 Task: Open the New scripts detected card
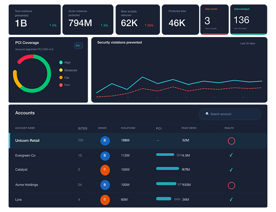pyautogui.click(x=138, y=19)
